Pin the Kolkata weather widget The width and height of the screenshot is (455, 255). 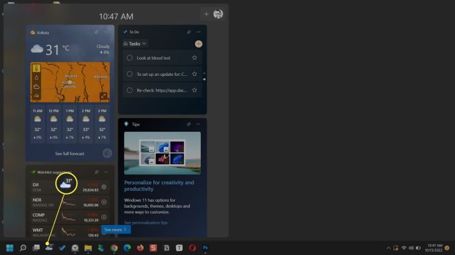click(96, 32)
